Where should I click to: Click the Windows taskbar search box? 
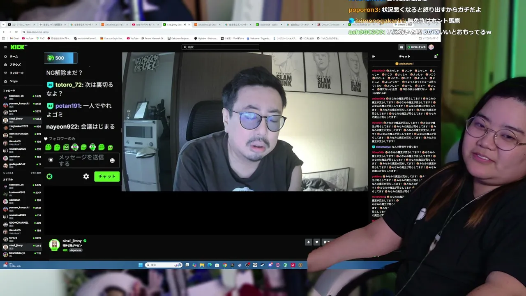pos(164,265)
